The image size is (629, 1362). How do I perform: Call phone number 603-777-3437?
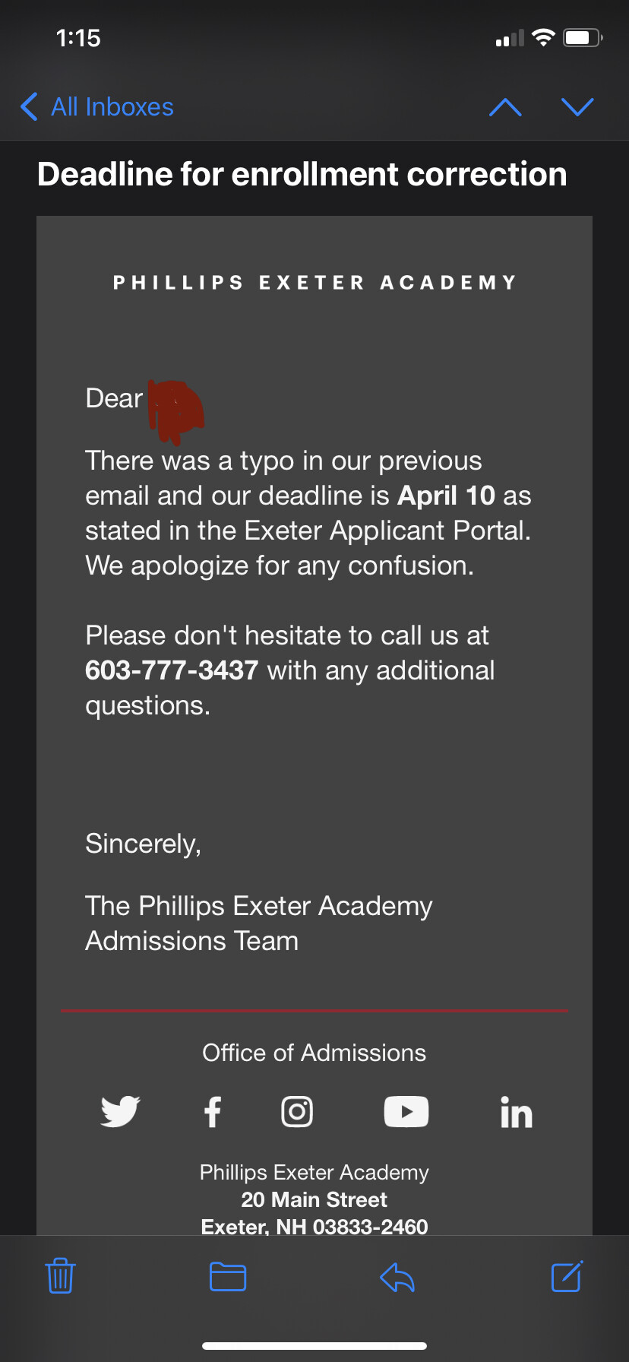tap(172, 670)
